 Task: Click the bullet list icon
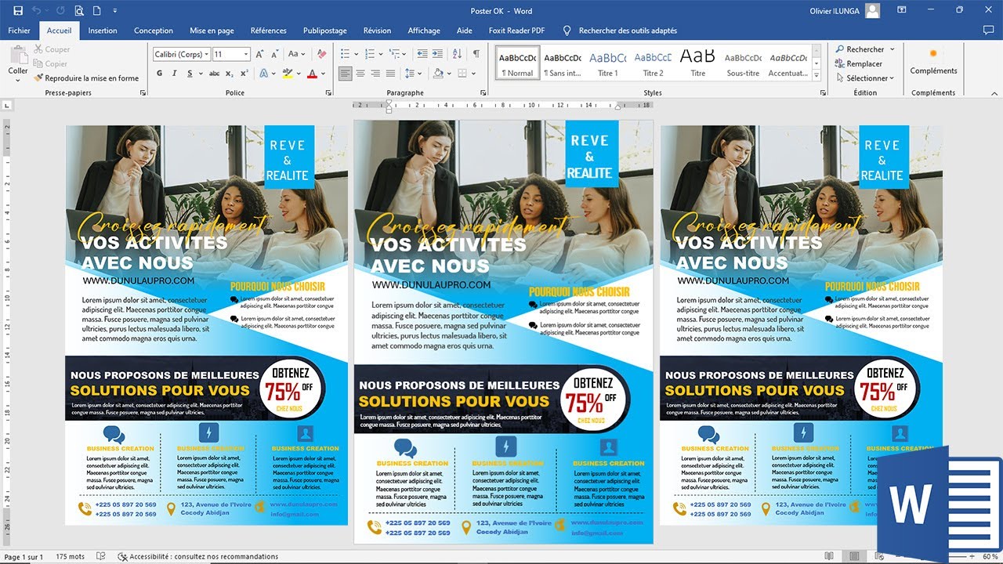click(x=346, y=54)
